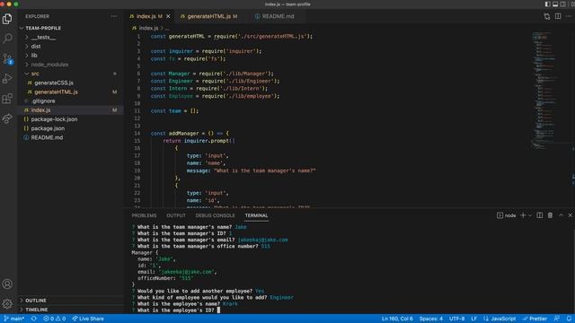
Task: Open notifications bell in status bar
Action: point(569,319)
